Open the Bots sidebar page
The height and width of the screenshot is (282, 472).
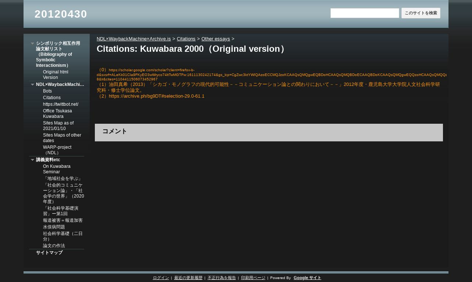(x=47, y=91)
